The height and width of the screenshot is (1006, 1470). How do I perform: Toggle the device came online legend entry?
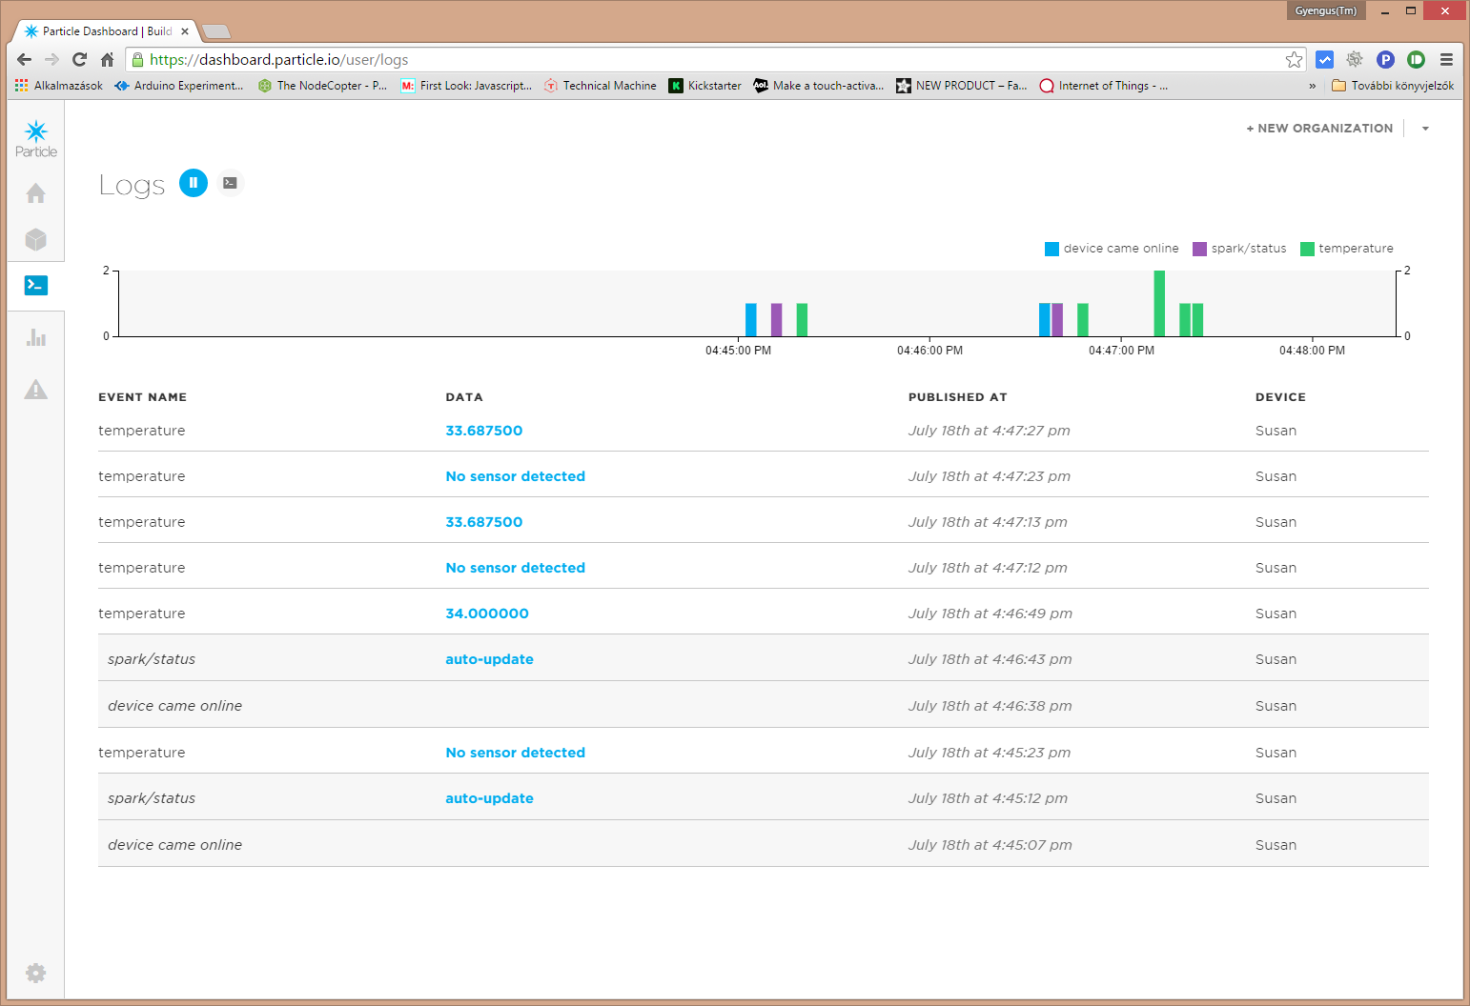pyautogui.click(x=1112, y=249)
